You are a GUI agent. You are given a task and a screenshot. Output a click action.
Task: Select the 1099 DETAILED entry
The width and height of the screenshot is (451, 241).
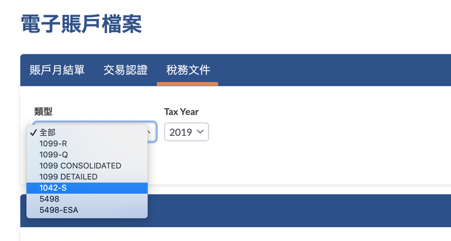pyautogui.click(x=87, y=177)
